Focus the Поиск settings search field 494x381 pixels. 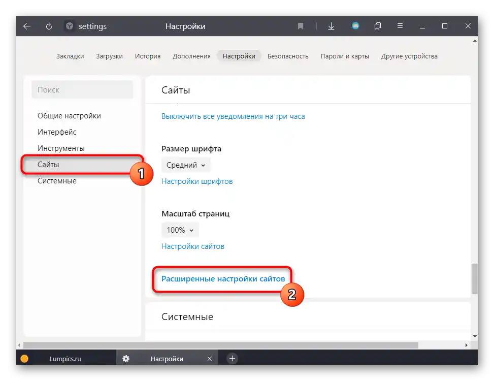[82, 89]
